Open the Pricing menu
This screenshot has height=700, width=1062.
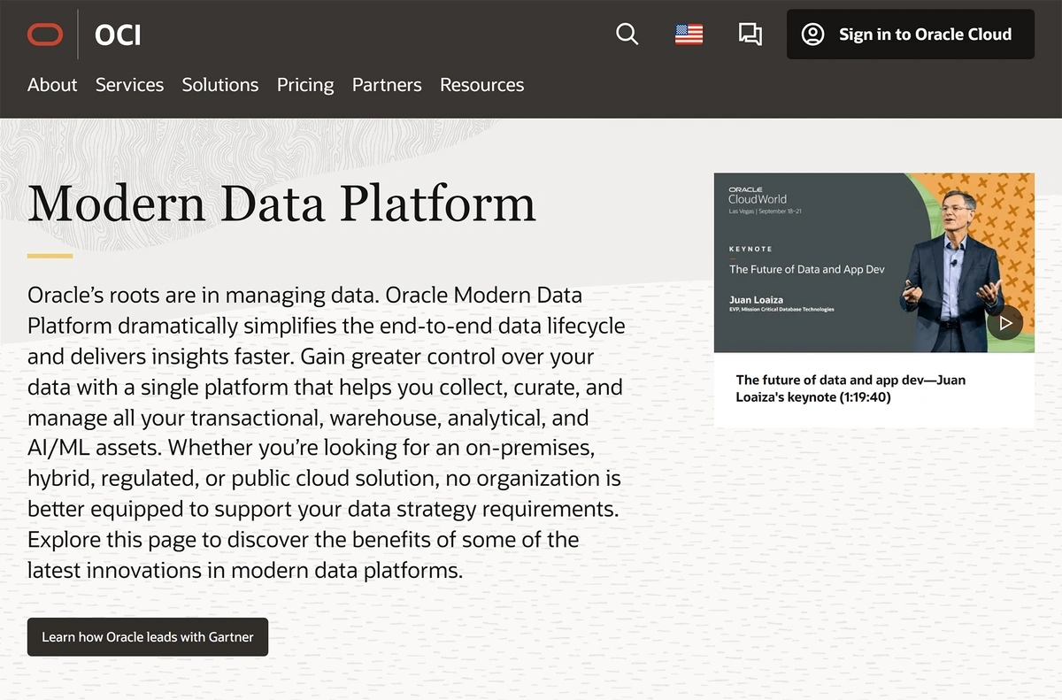coord(305,86)
